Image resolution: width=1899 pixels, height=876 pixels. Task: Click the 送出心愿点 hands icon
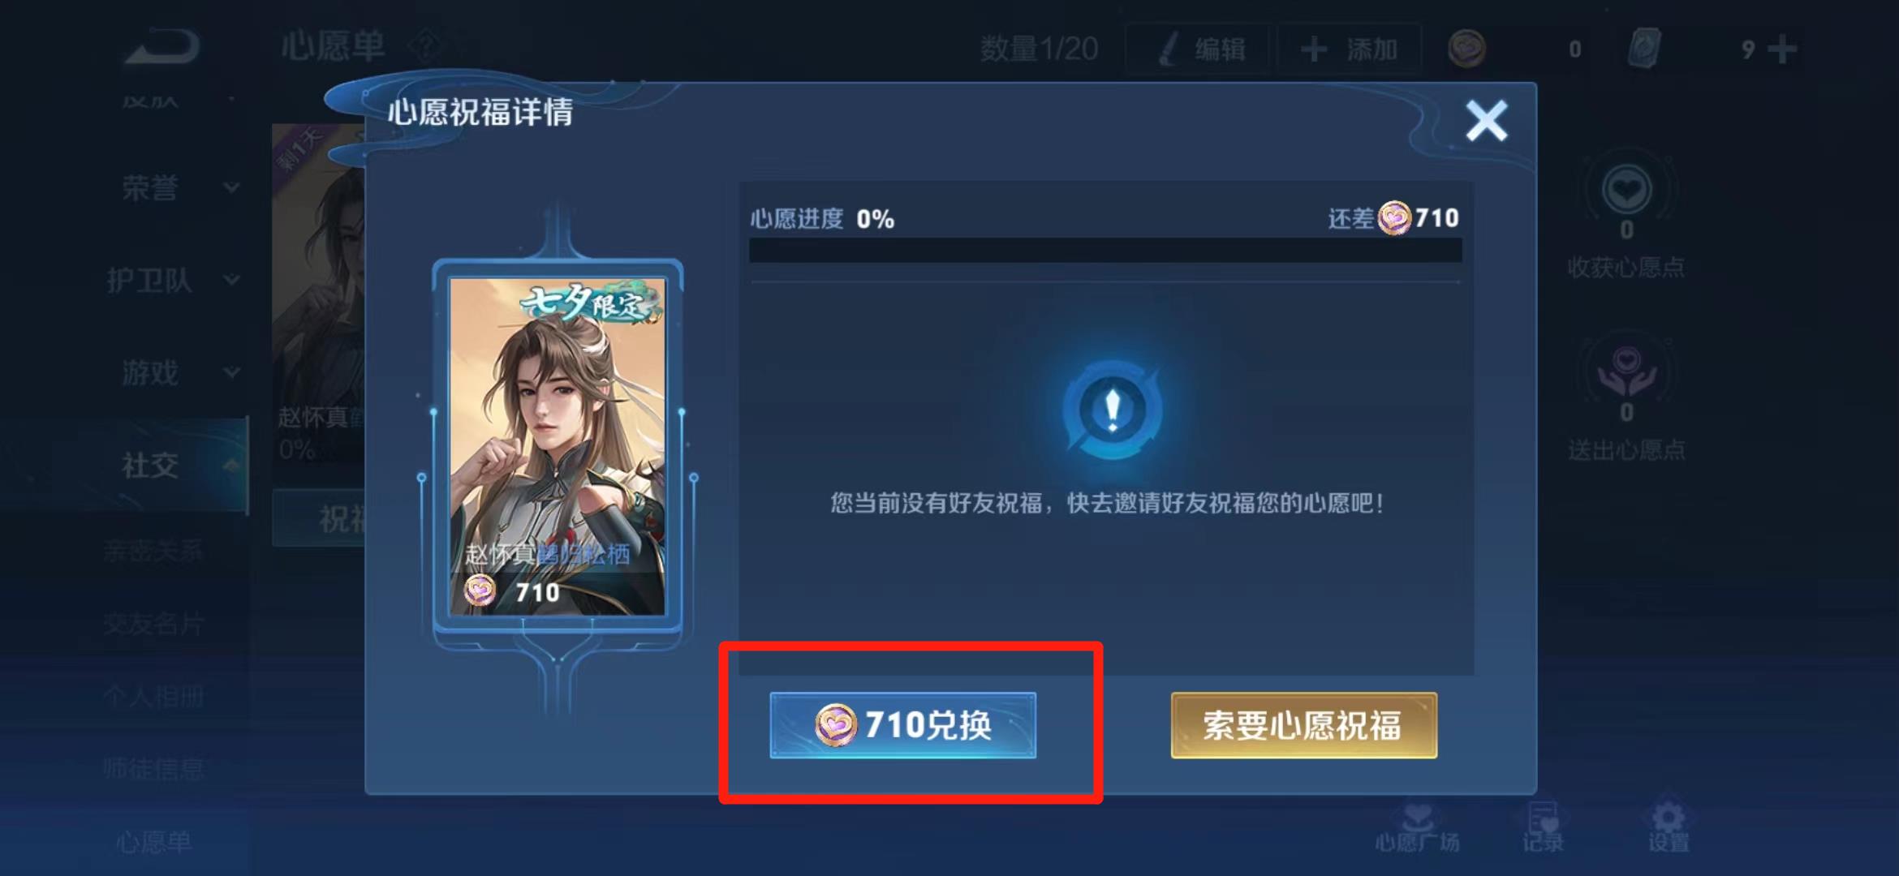[1626, 371]
